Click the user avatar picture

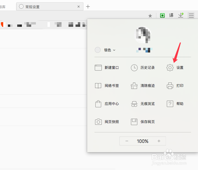click(143, 35)
